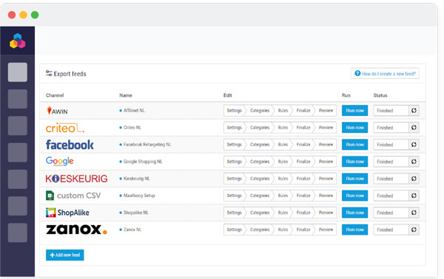Run the Maatboog Setup feed now
Screen dimensions: 444x279
coord(354,196)
